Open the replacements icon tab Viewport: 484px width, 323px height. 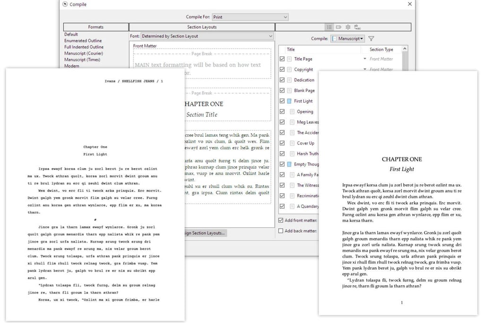[357, 27]
